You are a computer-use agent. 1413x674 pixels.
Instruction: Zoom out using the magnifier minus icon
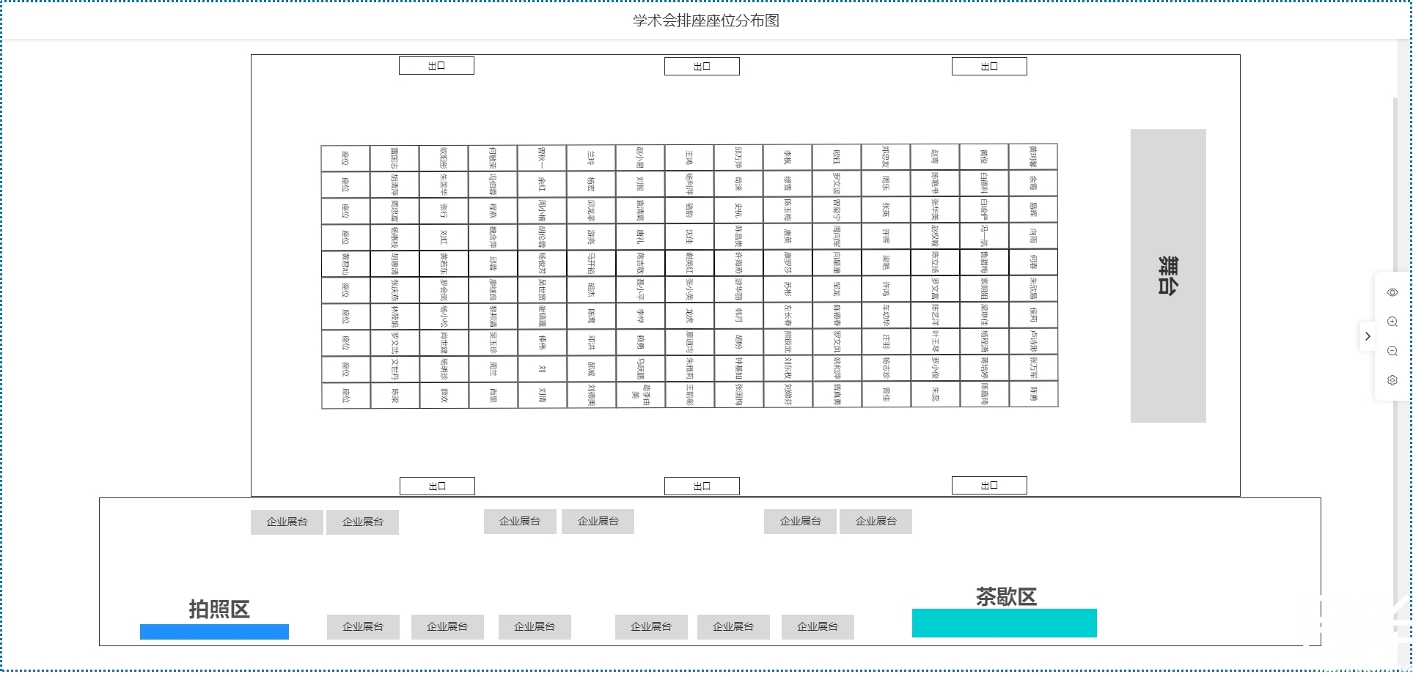[x=1392, y=351]
